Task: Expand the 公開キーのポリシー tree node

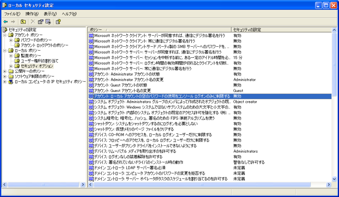Action: pyautogui.click(x=5, y=71)
